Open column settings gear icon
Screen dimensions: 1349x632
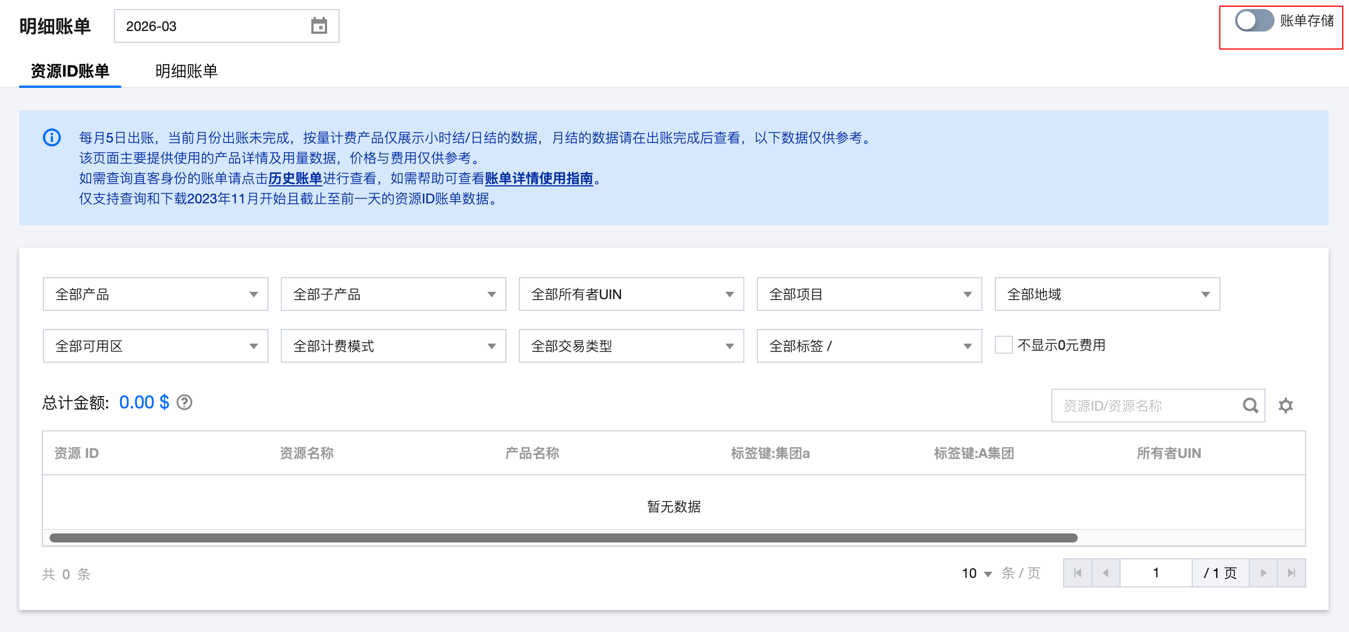click(1286, 406)
